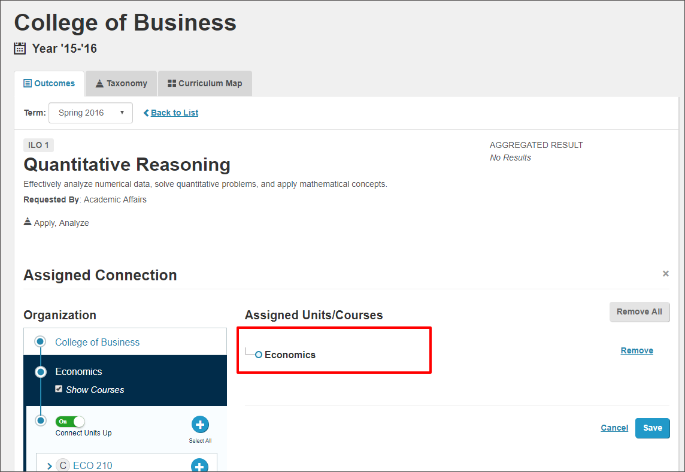
Task: Add ECO 210 with its plus icon
Action: coord(199,466)
